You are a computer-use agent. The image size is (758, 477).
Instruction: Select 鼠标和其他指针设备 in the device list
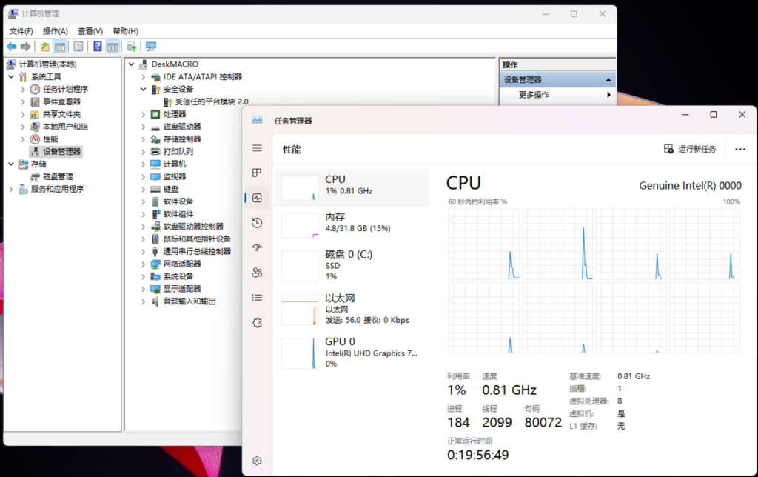click(x=197, y=239)
